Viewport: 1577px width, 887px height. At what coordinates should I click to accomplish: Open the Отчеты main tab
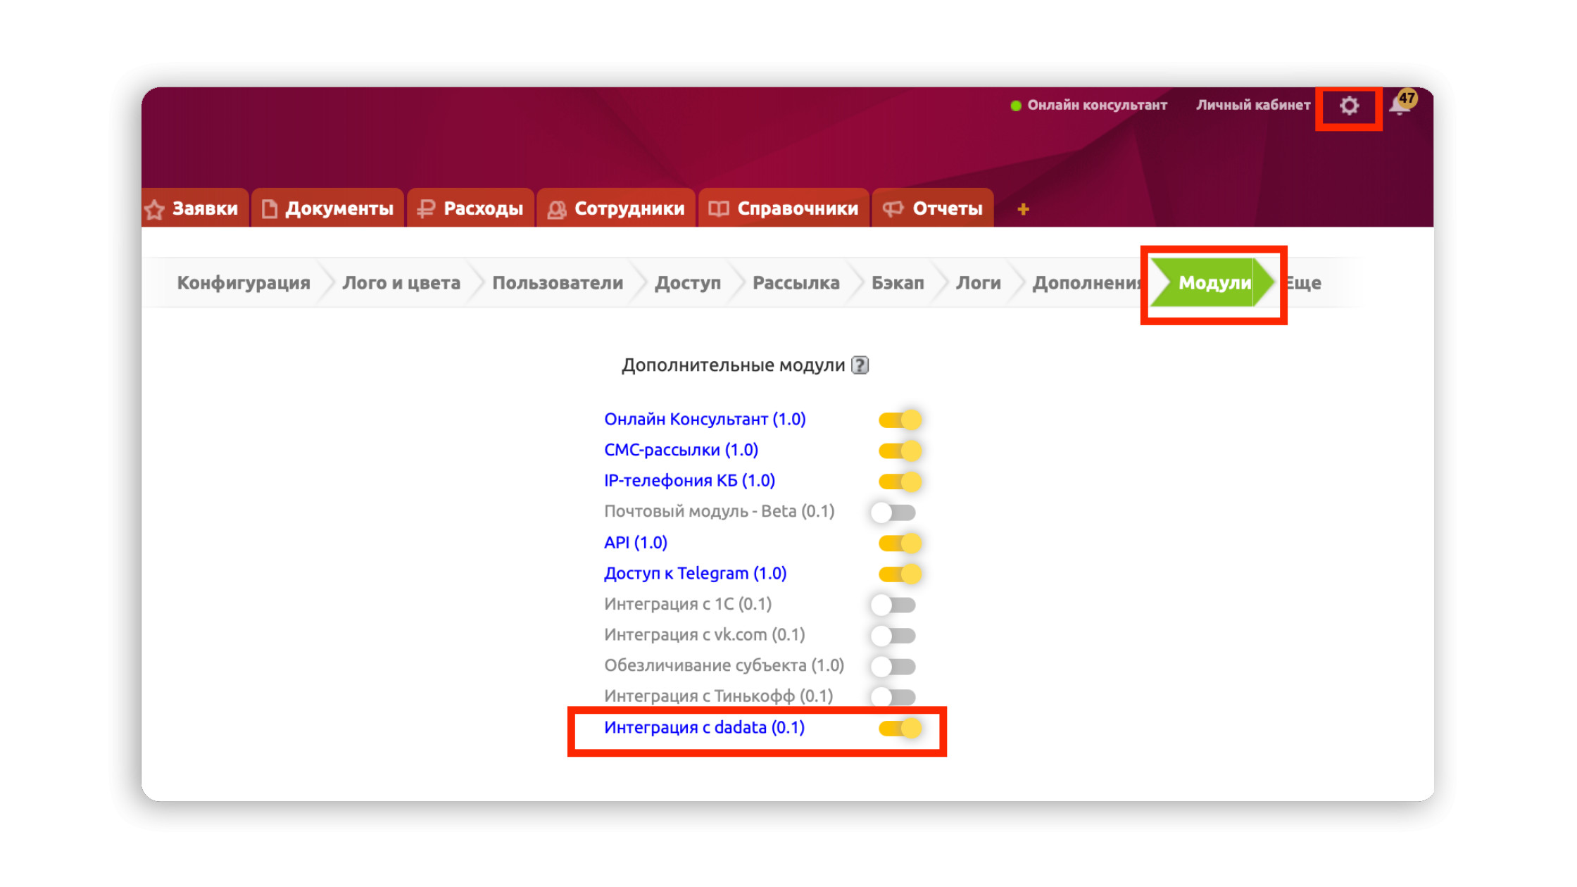[x=946, y=209]
